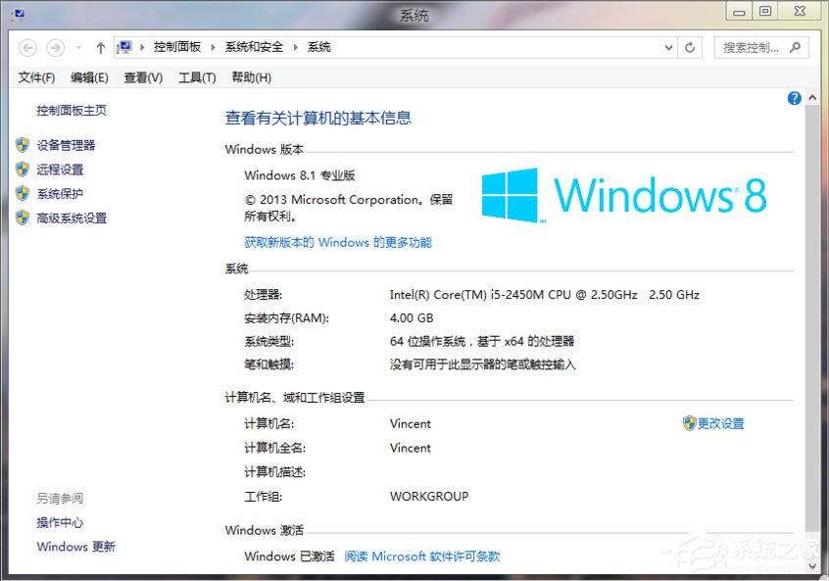Open 设备管理器 via its shield icon

[x=22, y=144]
